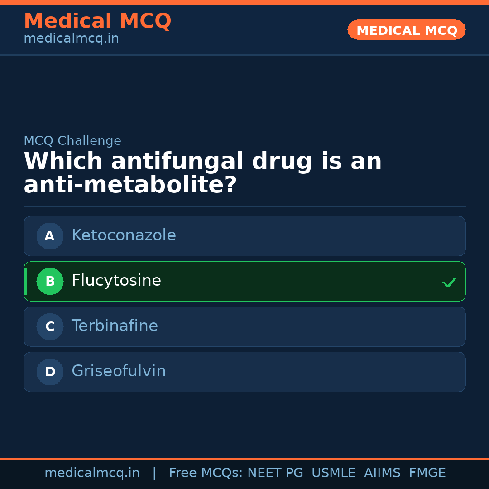Click the MCQ Challenge label
The width and height of the screenshot is (489, 489).
tap(72, 141)
